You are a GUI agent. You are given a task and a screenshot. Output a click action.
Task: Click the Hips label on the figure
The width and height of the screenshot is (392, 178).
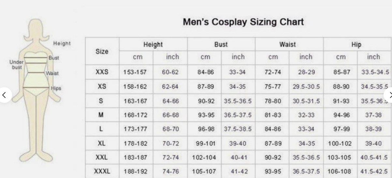tap(55, 88)
